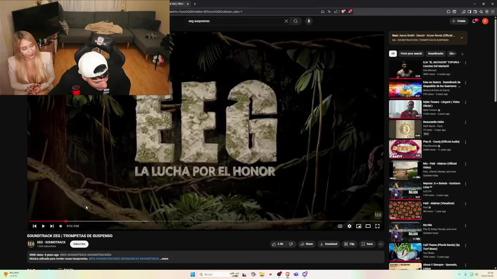Subscribe to the EEG - SOUNDTRACK channel
497x279 pixels.
coord(79,244)
